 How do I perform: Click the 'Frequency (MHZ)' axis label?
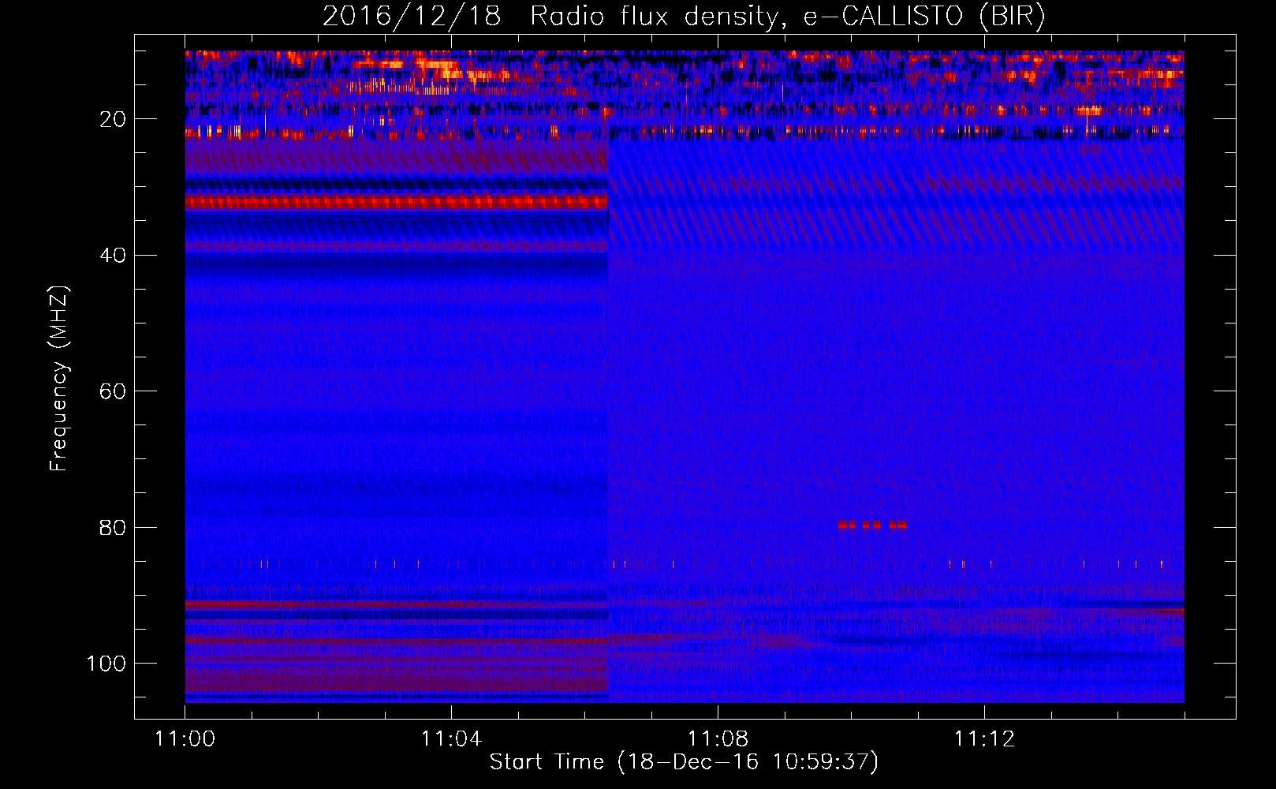pos(59,379)
